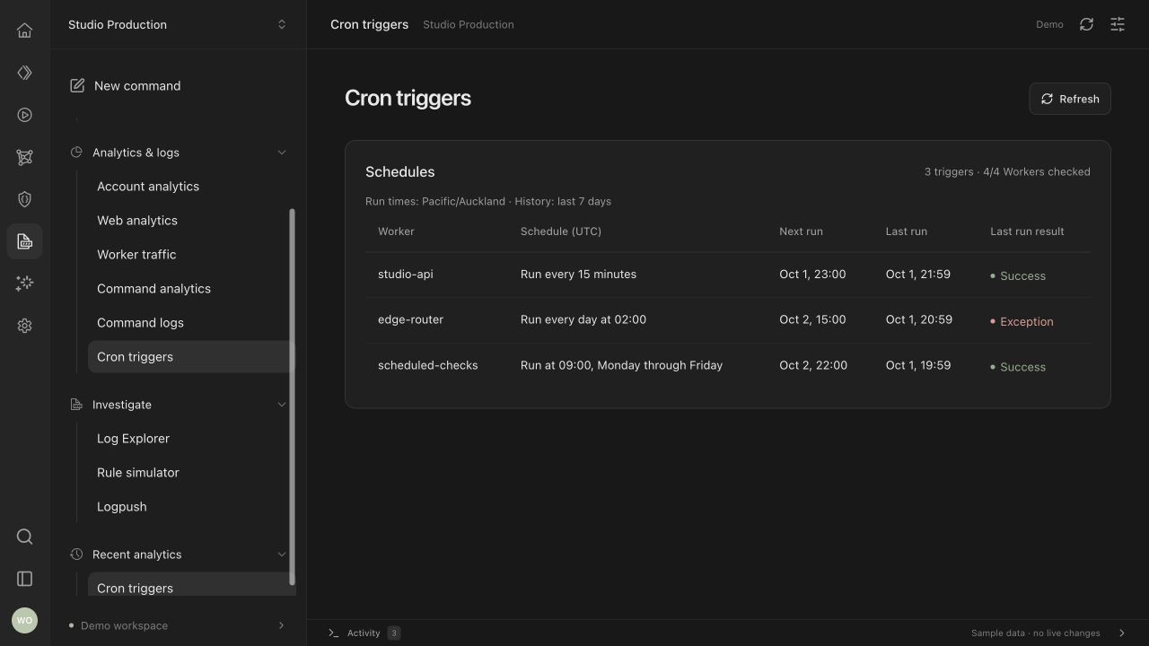Screen dimensions: 1149x646
Task: Click the edge-router worker name
Action: 410,319
